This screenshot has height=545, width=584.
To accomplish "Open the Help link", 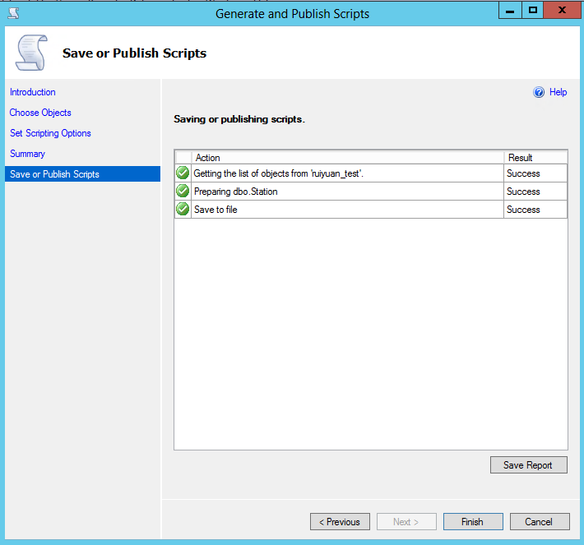I will tap(558, 92).
